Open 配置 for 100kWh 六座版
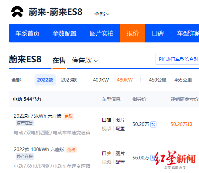199x173 pixels. [120, 162]
